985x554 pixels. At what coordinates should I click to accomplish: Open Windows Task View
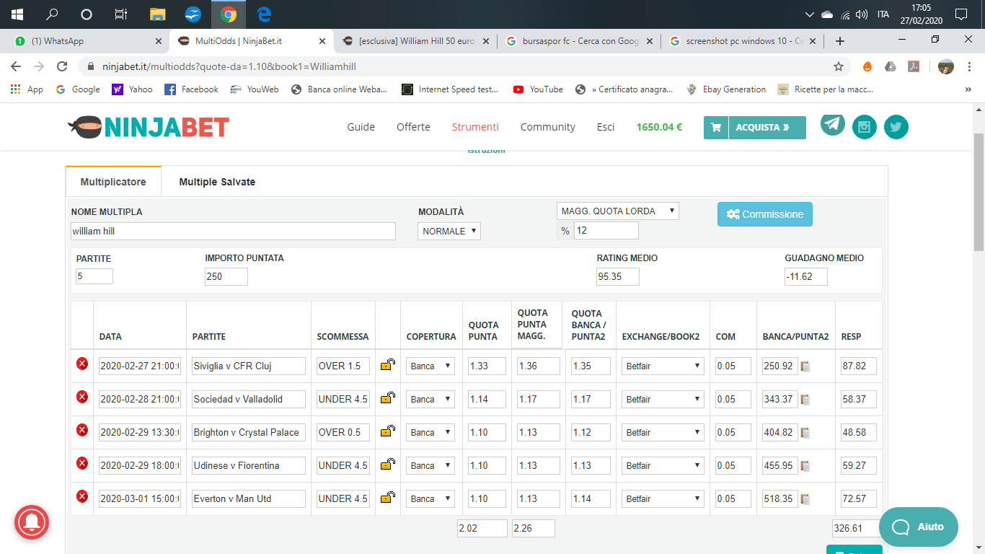point(121,14)
